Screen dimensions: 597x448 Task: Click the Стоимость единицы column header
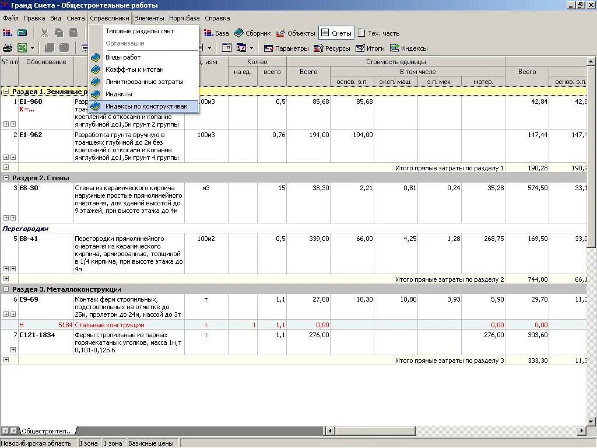[396, 62]
